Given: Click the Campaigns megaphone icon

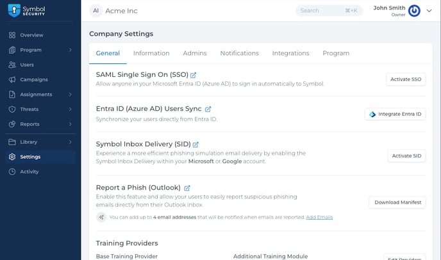Looking at the screenshot, I should [x=12, y=79].
